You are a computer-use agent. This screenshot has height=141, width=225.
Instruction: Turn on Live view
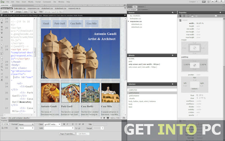coord(26,12)
